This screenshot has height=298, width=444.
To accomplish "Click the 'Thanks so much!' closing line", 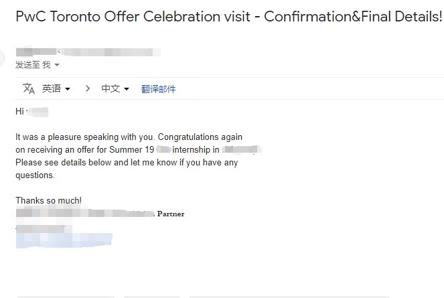I will click(48, 200).
